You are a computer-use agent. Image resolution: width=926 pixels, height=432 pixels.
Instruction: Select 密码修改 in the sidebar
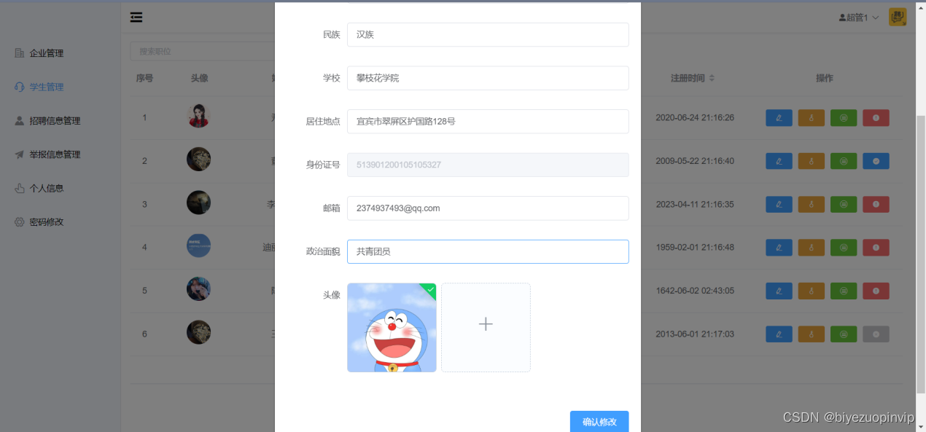(47, 221)
